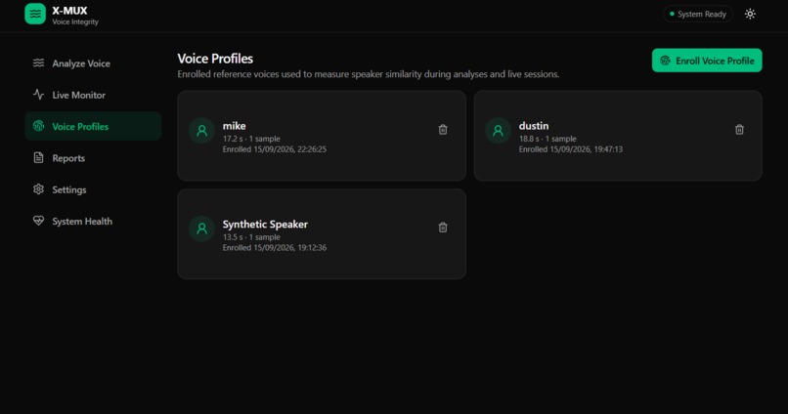Click 'Enrolled 15/09/2026, 19:47:13' text

tap(570, 149)
